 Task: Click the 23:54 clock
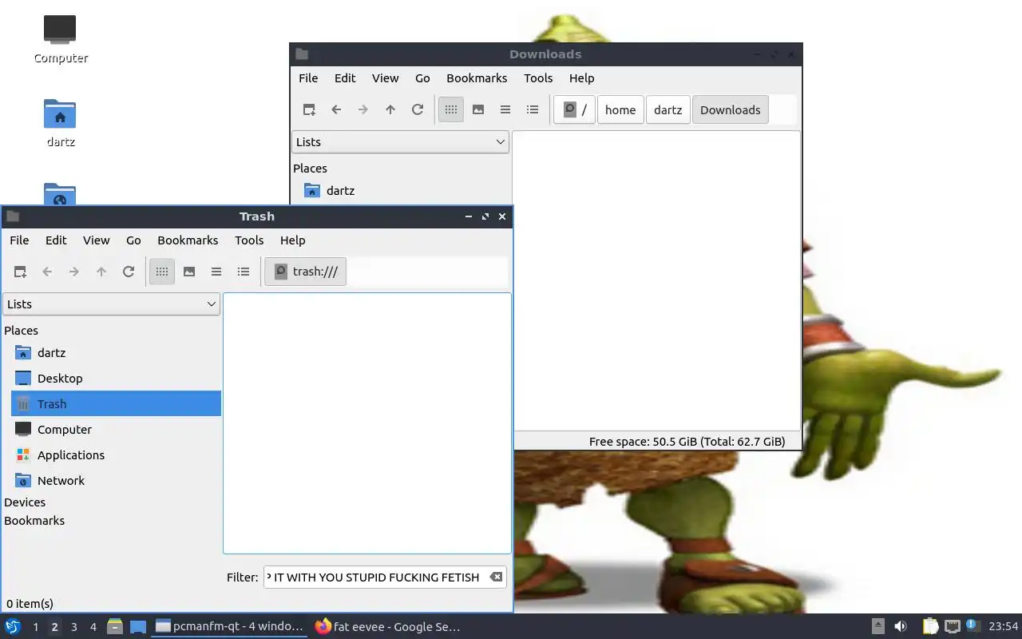(1004, 627)
